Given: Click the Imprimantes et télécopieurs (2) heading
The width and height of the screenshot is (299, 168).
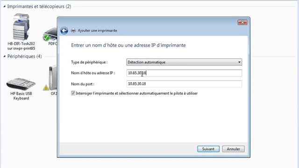Looking at the screenshot, I should coord(39,7).
